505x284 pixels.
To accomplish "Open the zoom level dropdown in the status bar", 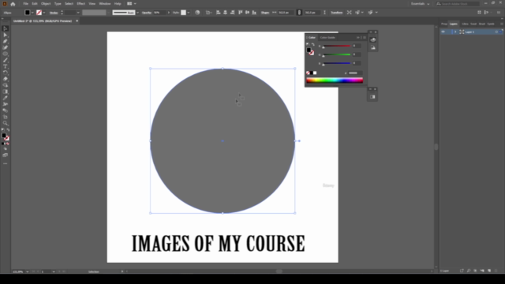I will [x=27, y=271].
